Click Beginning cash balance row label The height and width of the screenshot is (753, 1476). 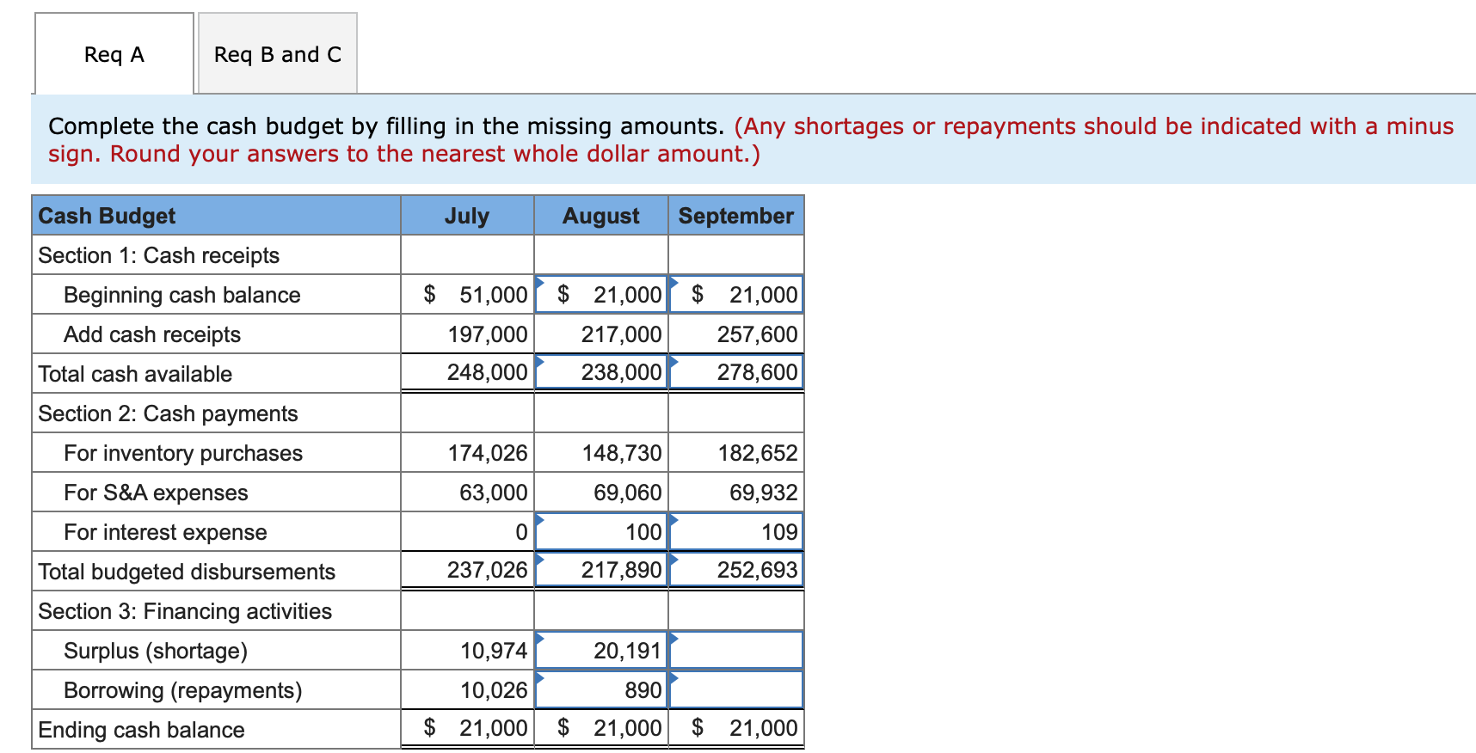(x=182, y=295)
